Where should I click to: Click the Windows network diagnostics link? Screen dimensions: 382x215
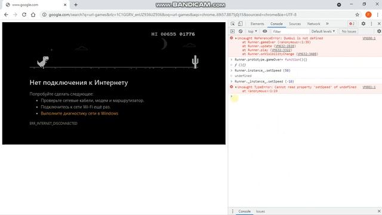click(79, 113)
